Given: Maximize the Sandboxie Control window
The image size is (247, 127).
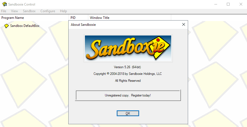Looking at the screenshot, I should coord(228,4).
